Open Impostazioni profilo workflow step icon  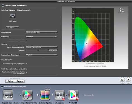tap(27, 95)
